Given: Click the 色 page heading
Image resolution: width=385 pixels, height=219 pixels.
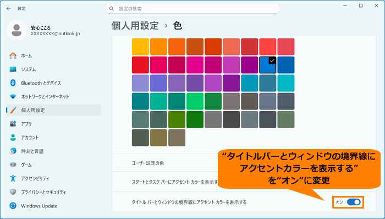Looking at the screenshot, I should 178,25.
